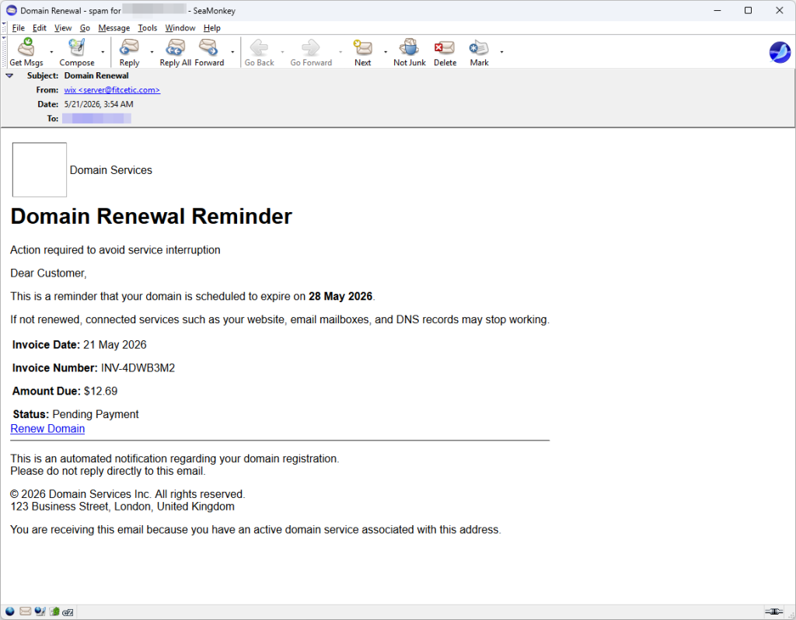Click the date 5/21/2026, 3:54 AM
The height and width of the screenshot is (620, 796).
click(x=99, y=104)
